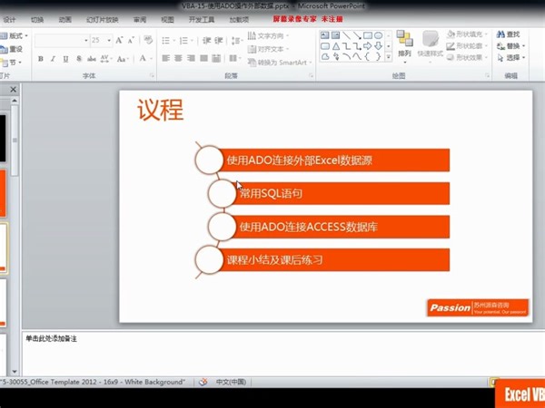The height and width of the screenshot is (408, 545).
Task: Open 转换为 SmartArt dropdown
Action: point(280,63)
